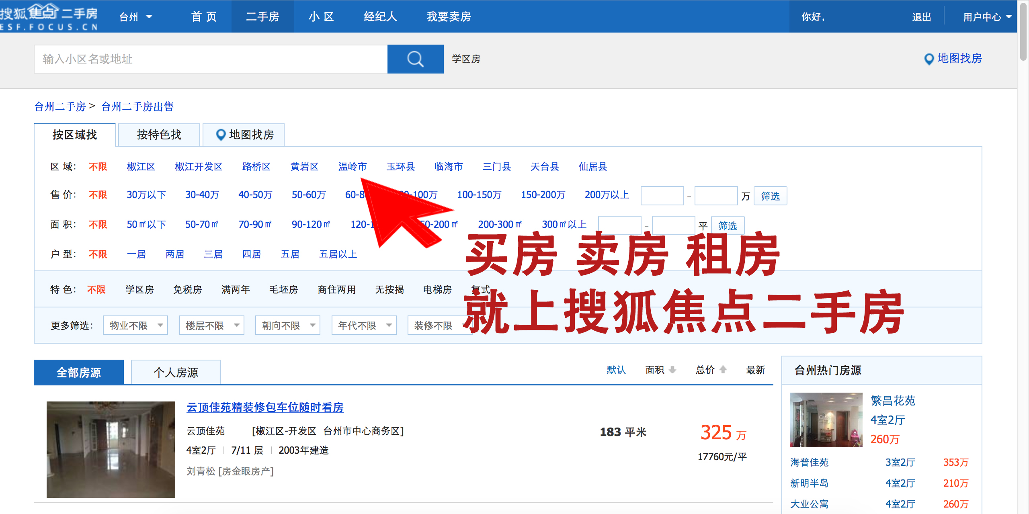Screen dimensions: 1029x514
Task: Open listing 云顶佳苑精装修包车位随时看房
Action: 265,407
